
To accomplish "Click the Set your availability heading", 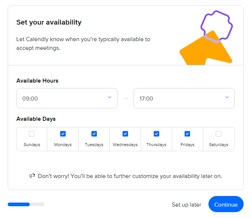I will point(49,22).
